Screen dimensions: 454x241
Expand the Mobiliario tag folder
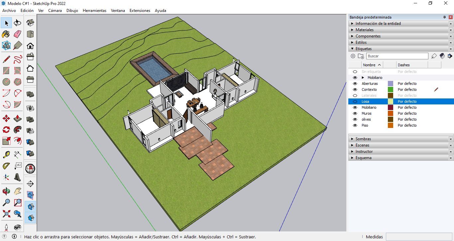click(x=363, y=78)
